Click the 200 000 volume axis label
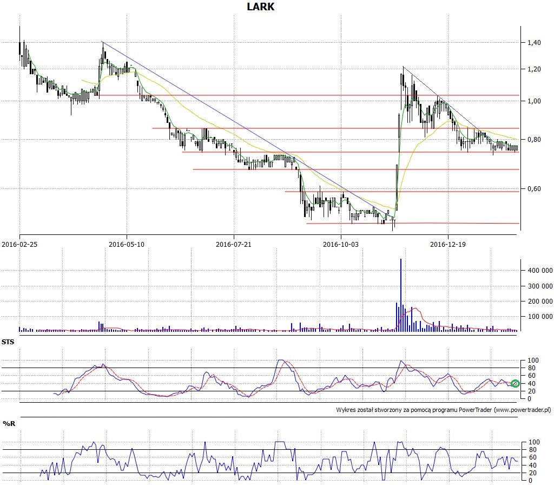The height and width of the screenshot is (485, 554). click(540, 301)
